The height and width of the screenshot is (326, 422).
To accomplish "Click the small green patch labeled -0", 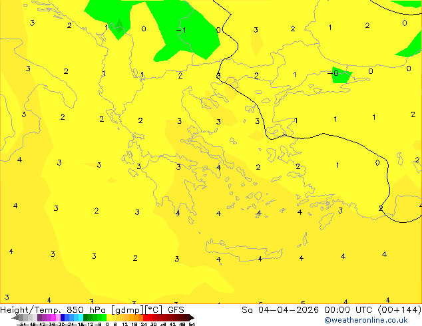I will [340, 74].
